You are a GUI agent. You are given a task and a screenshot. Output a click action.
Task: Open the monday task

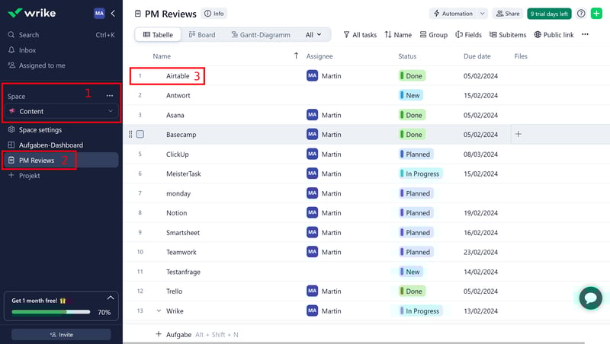(178, 193)
